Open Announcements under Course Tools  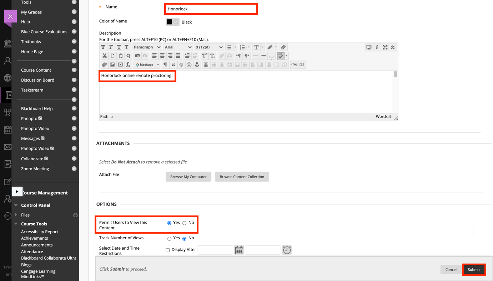click(37, 245)
